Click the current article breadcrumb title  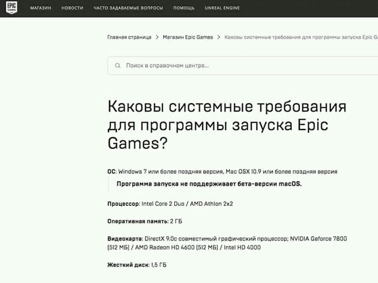click(301, 37)
